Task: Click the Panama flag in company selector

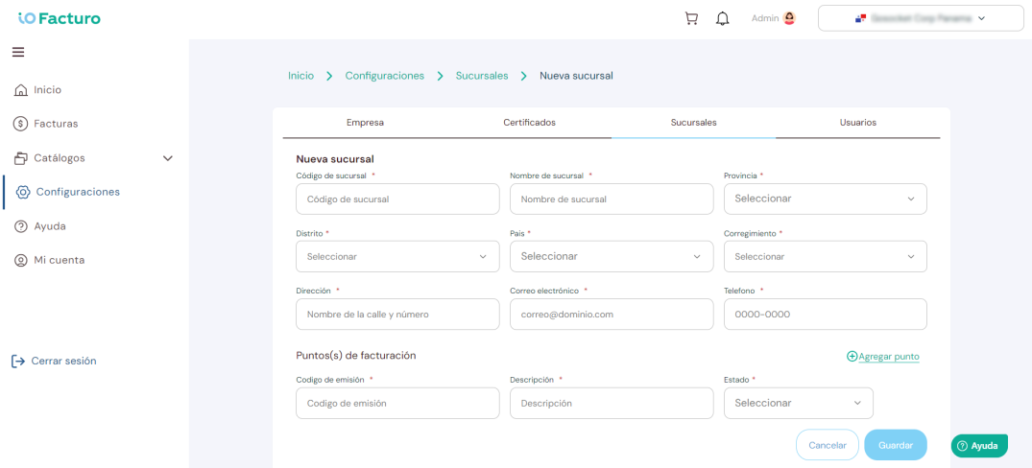Action: [x=859, y=18]
